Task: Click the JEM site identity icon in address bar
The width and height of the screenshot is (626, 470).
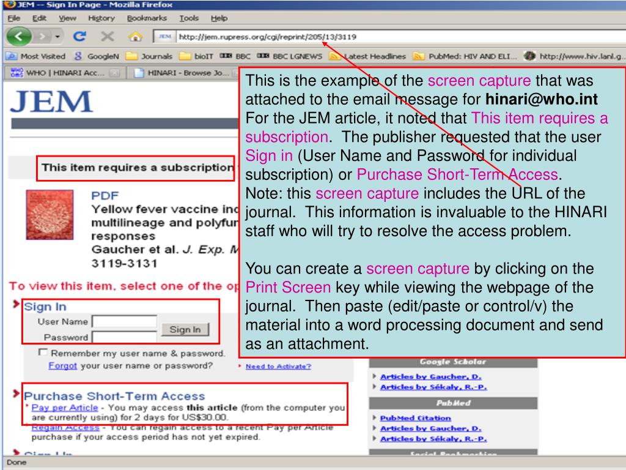Action: [164, 37]
